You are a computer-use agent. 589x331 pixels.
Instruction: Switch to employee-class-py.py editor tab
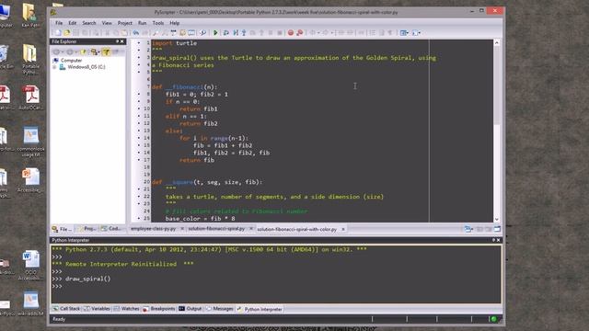(x=154, y=229)
